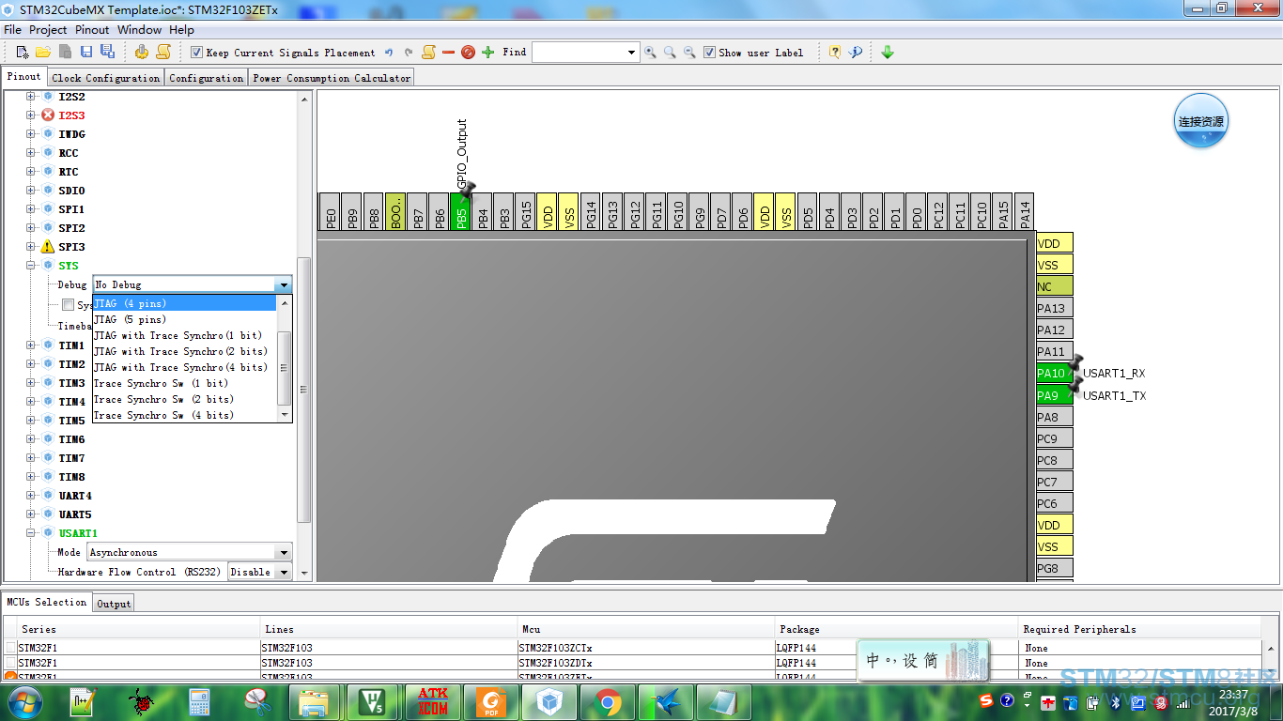Open the calculator from the taskbar
1283x721 pixels.
pyautogui.click(x=198, y=701)
